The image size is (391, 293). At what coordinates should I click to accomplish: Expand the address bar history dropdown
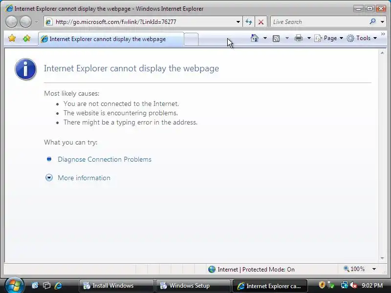coord(238,22)
